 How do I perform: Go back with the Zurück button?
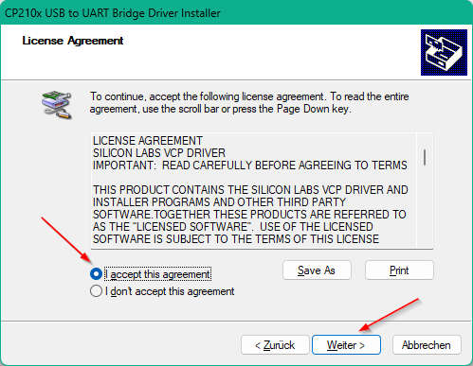click(275, 345)
